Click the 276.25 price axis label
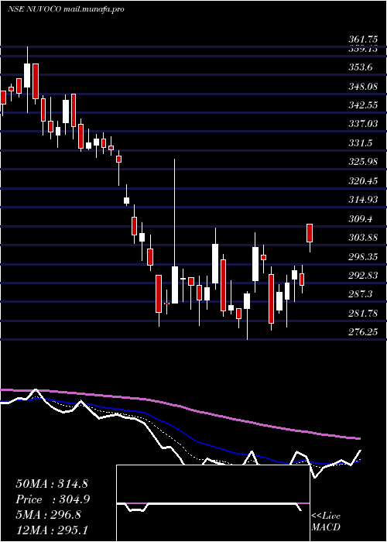 (362, 332)
